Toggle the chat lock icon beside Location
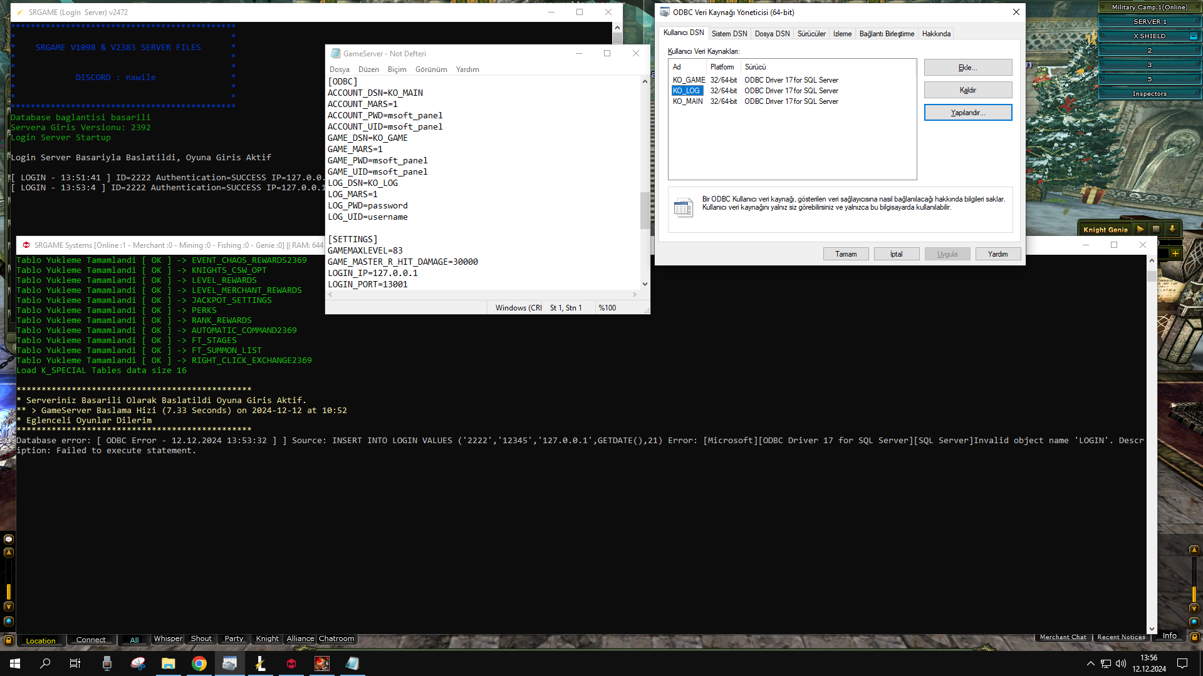The width and height of the screenshot is (1203, 676). pyautogui.click(x=8, y=640)
